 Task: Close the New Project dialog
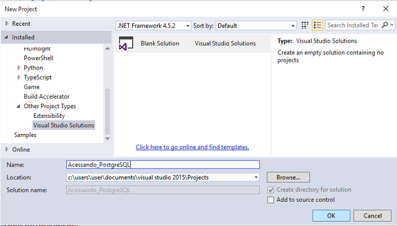(386, 9)
